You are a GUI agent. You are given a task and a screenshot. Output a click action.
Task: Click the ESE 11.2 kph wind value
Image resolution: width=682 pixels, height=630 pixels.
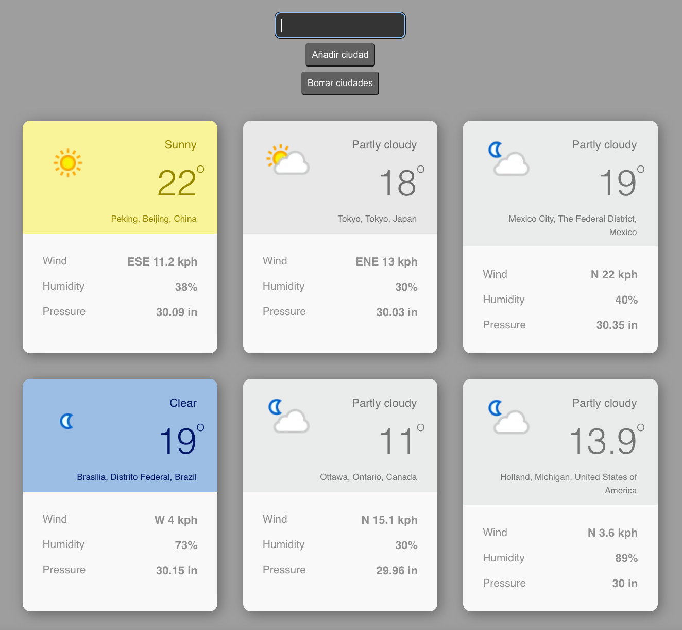pos(162,262)
